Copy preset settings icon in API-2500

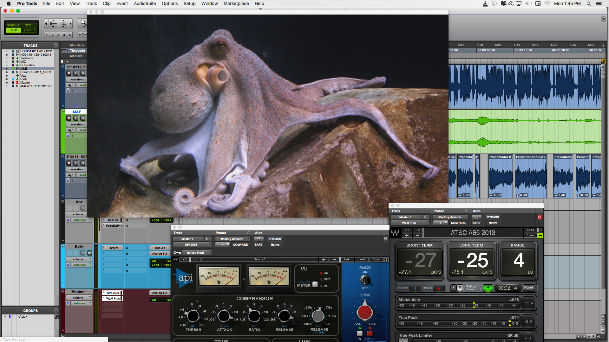pyautogui.click(x=228, y=245)
